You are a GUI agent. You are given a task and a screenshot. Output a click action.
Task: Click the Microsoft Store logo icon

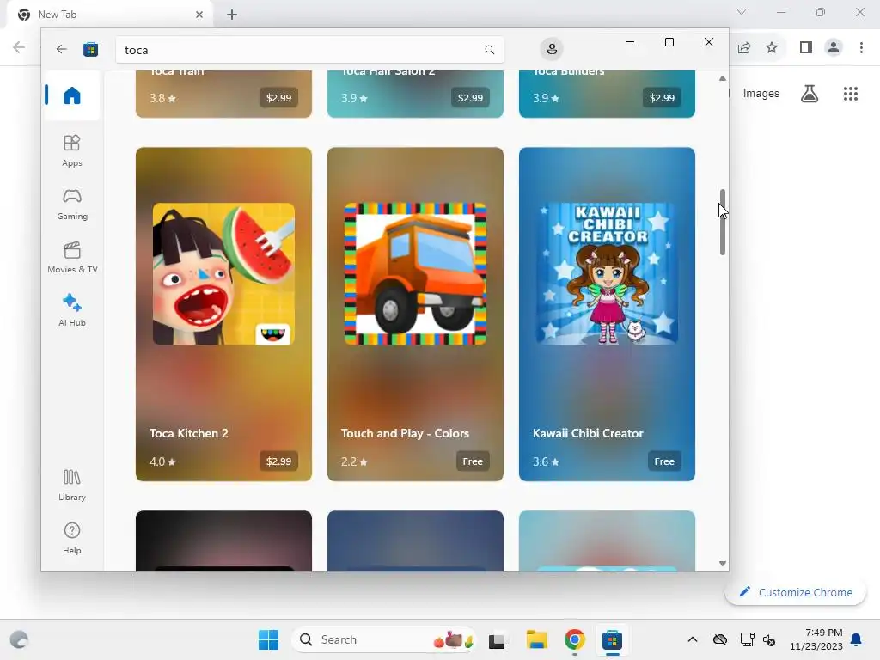point(90,49)
